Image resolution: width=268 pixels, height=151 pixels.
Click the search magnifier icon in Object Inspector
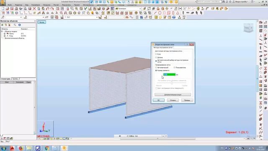[x=15, y=25]
